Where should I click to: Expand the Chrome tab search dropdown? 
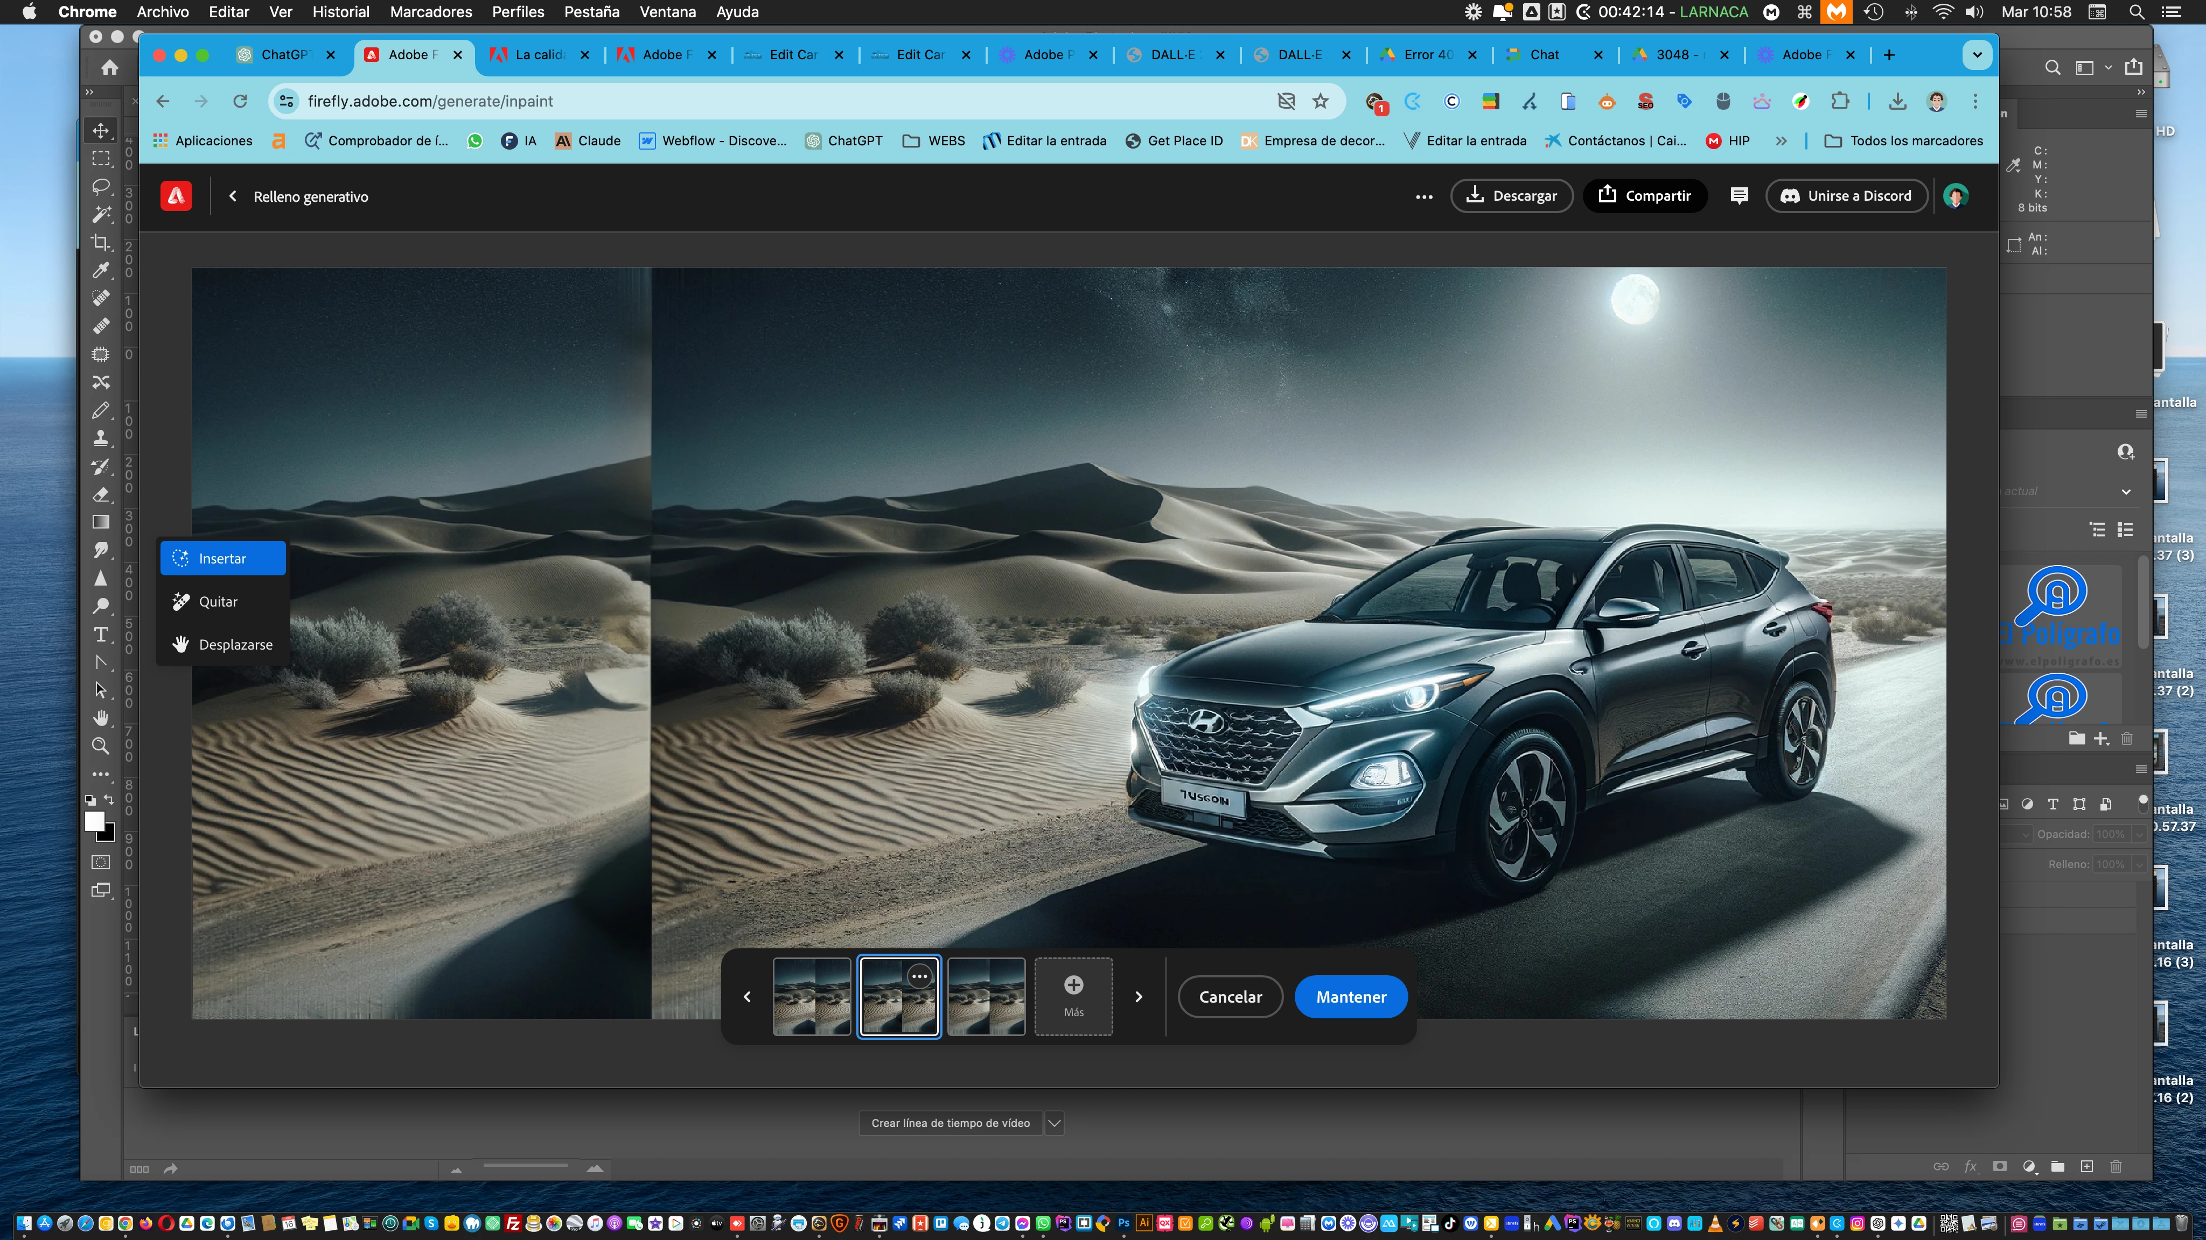click(1977, 55)
